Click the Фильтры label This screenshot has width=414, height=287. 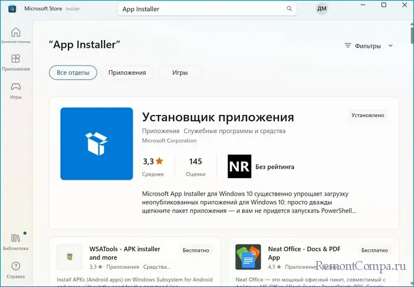[x=367, y=46]
